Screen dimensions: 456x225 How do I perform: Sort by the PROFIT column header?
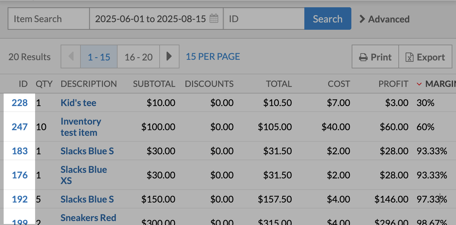[393, 84]
